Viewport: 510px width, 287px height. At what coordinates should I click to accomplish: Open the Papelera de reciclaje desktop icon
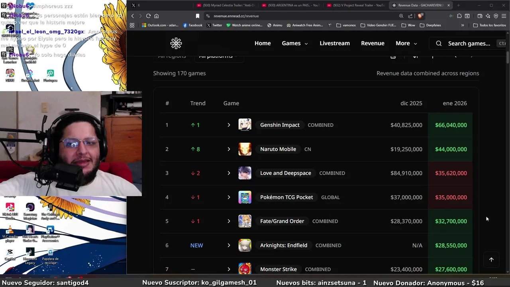(x=50, y=256)
